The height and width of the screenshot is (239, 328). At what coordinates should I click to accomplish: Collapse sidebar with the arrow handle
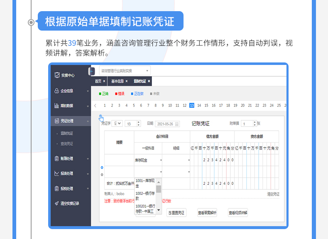[x=91, y=71]
